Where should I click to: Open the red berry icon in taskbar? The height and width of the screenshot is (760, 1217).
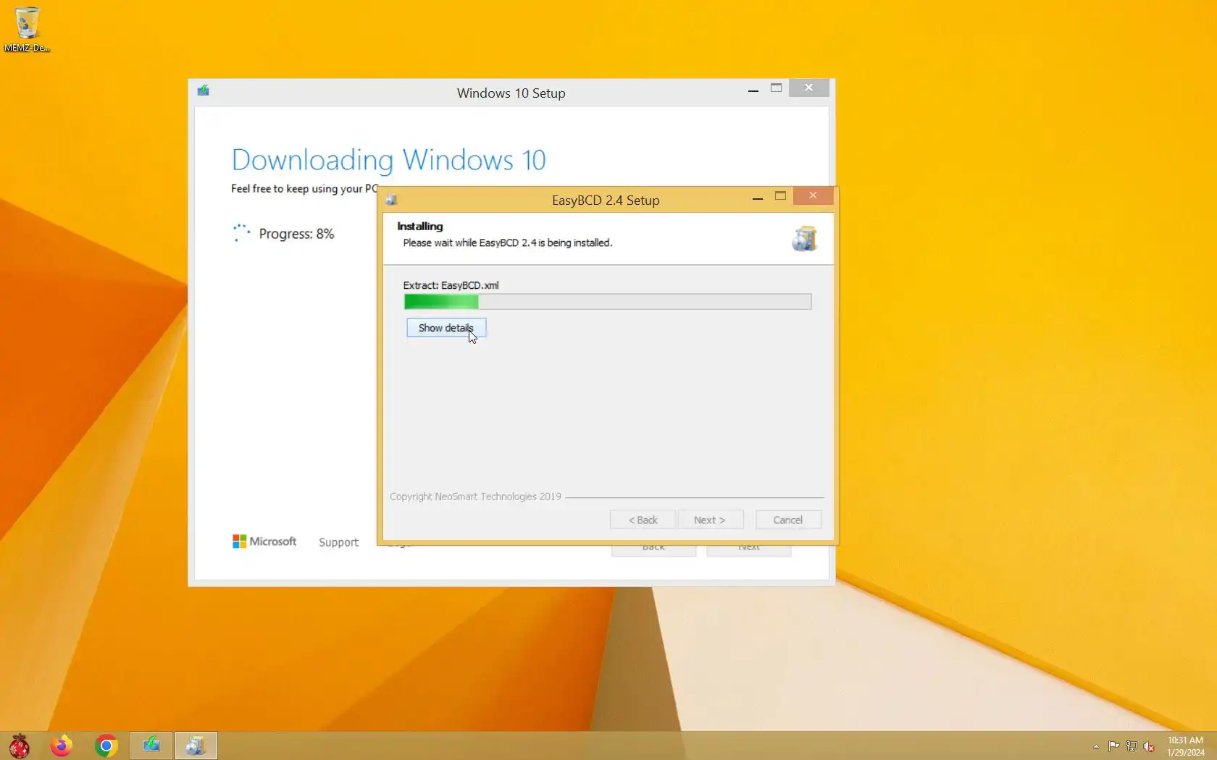pos(20,746)
